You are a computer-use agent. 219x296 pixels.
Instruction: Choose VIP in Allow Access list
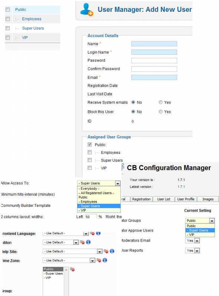(99, 210)
